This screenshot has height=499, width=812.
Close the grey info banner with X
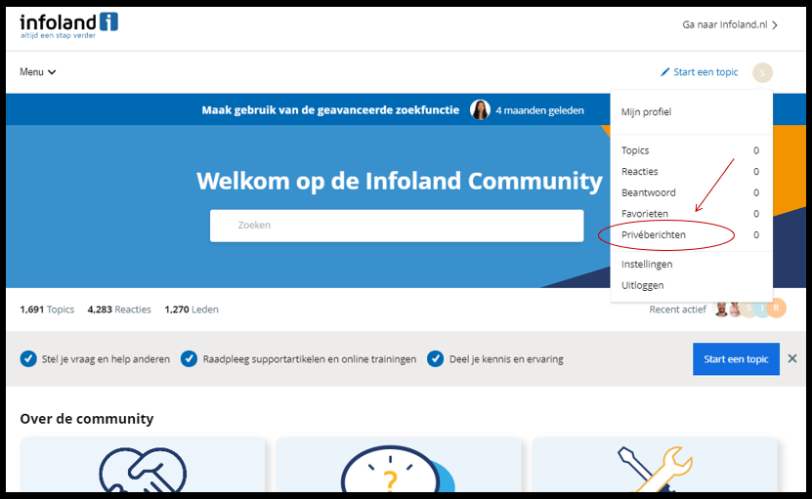[x=792, y=358]
